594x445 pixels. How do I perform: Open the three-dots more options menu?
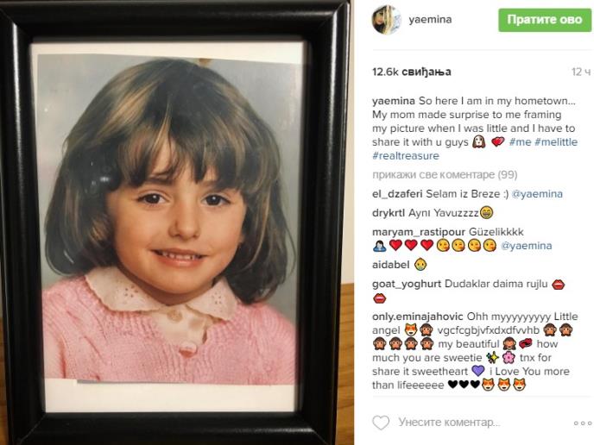(x=582, y=423)
